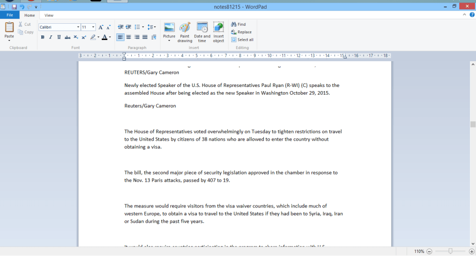Center-align the text
Viewport: 476px width, 256px height.
coord(129,37)
